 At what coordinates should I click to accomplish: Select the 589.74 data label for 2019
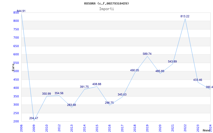pyautogui.click(x=147, y=54)
